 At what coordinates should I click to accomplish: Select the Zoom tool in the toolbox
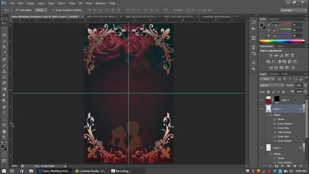(4, 137)
